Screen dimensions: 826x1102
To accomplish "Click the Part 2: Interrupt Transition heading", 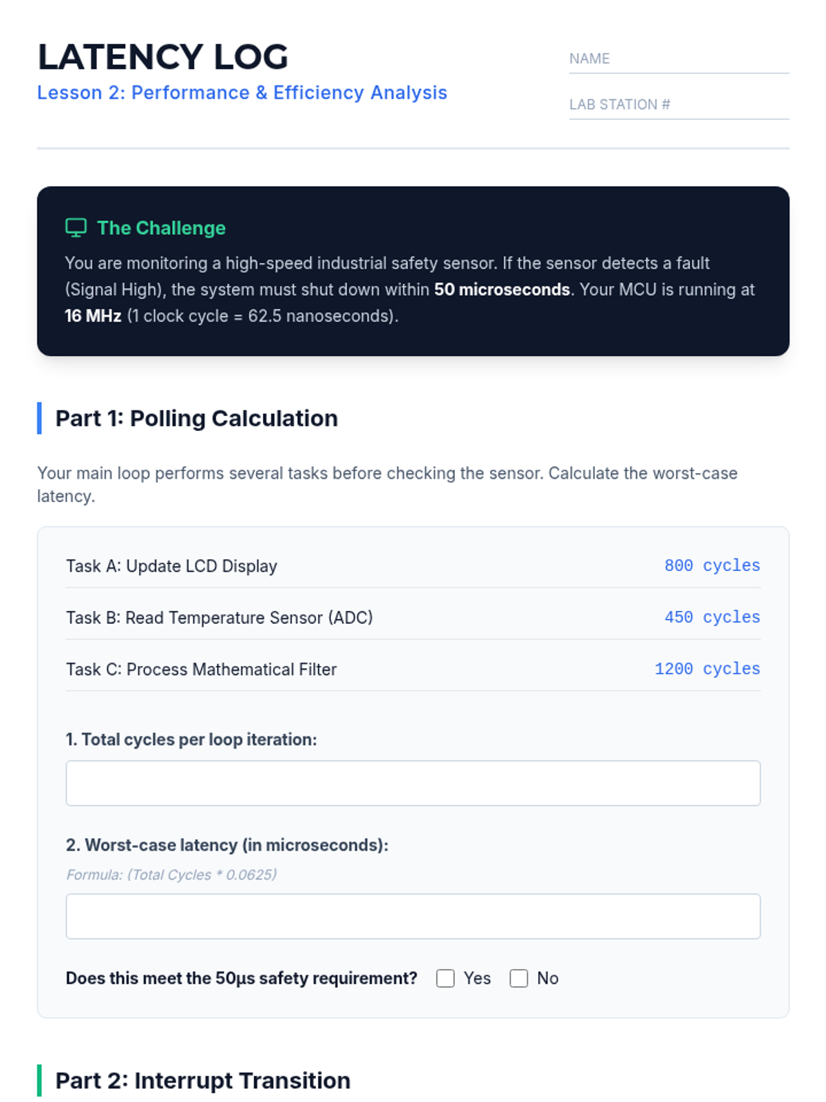I will (x=203, y=1081).
